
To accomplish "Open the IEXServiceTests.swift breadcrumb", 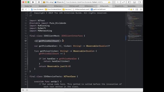I will point(81,9).
